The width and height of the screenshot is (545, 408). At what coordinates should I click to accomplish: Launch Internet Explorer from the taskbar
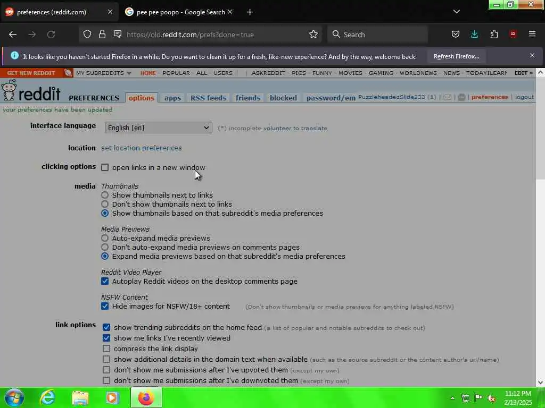[x=47, y=397]
